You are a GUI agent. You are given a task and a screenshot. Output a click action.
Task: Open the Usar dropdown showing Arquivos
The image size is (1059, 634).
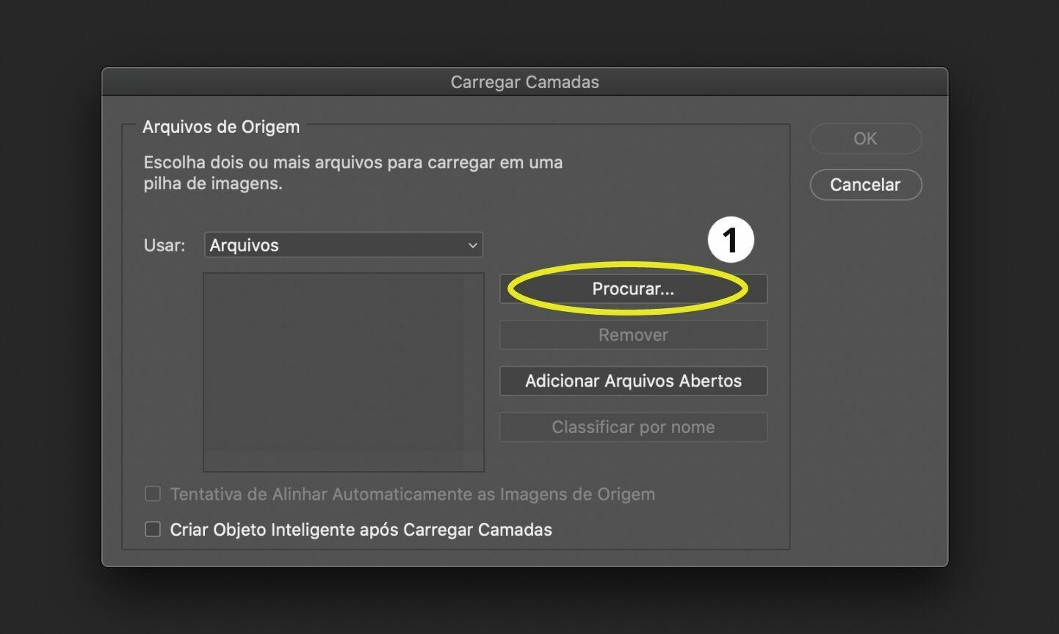tap(343, 245)
